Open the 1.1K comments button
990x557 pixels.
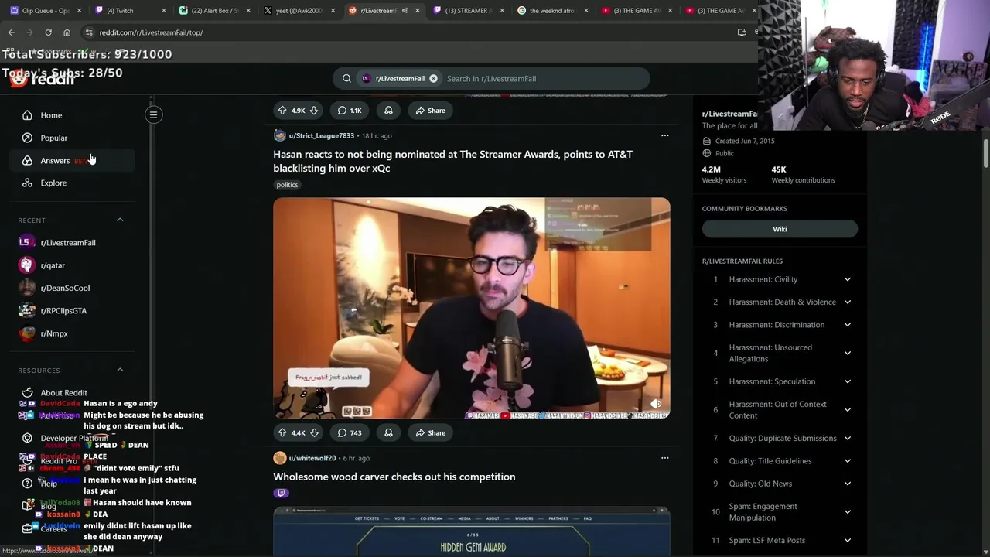(350, 111)
